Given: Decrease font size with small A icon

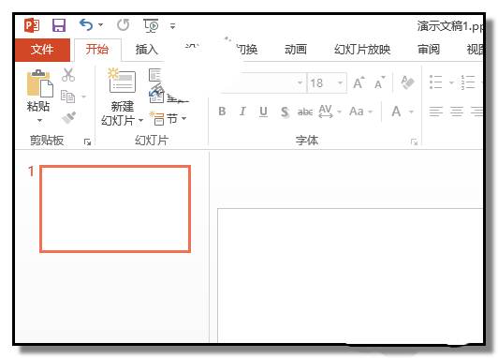Looking at the screenshot, I should point(379,83).
